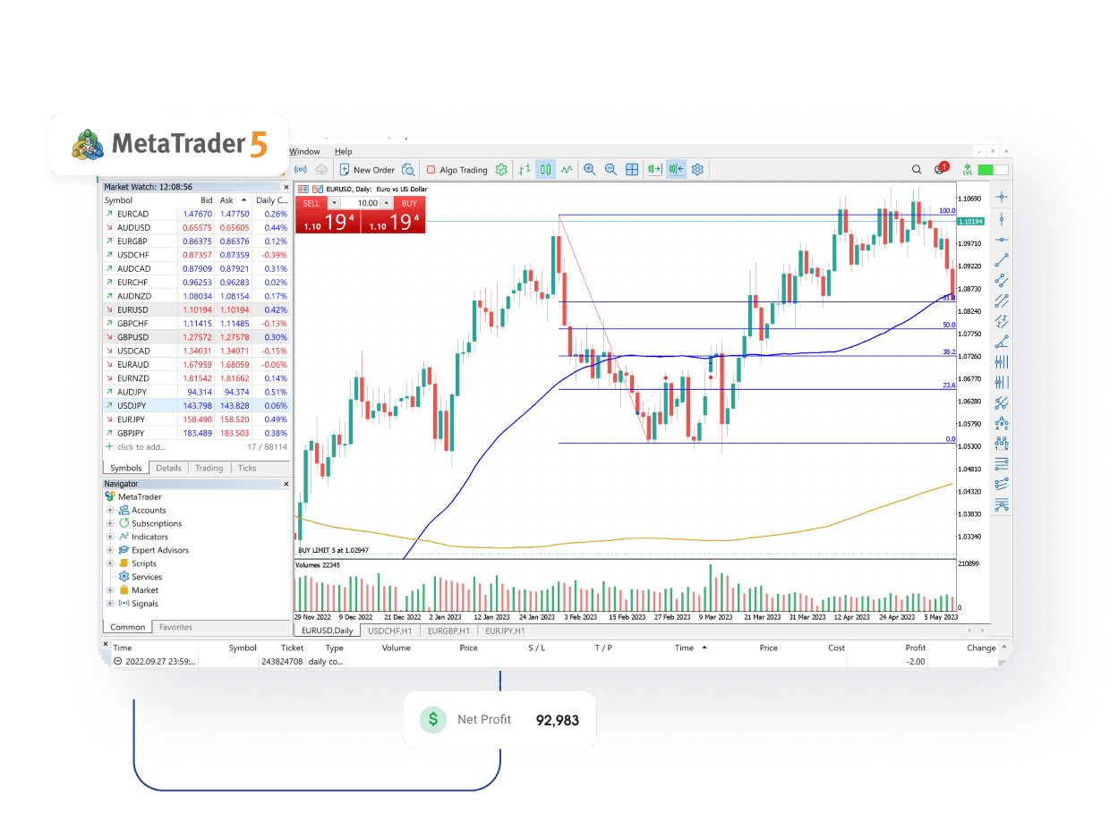Select the Elliott 1-5 wave tool

point(1002,444)
